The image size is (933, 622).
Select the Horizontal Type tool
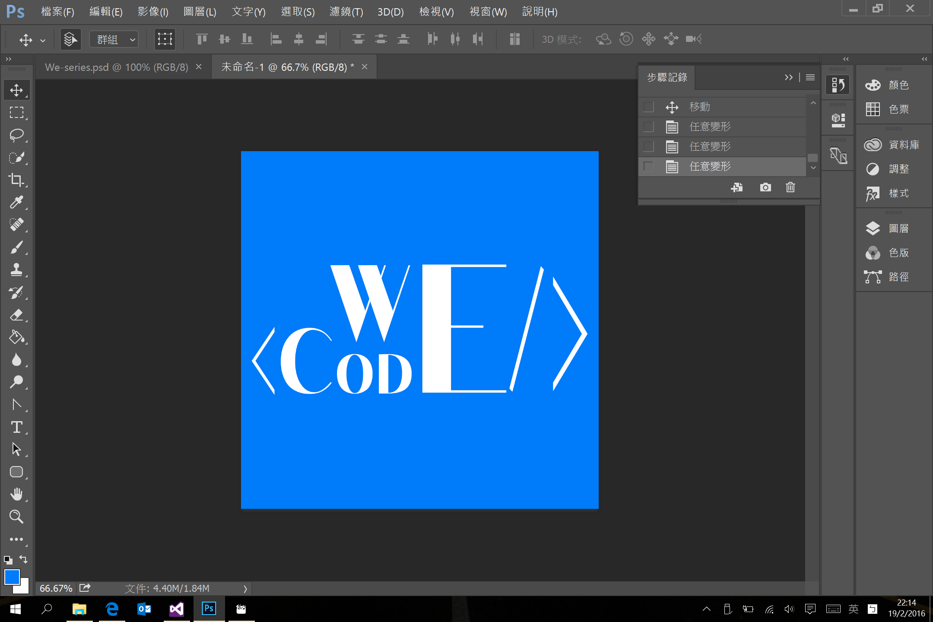(x=16, y=427)
